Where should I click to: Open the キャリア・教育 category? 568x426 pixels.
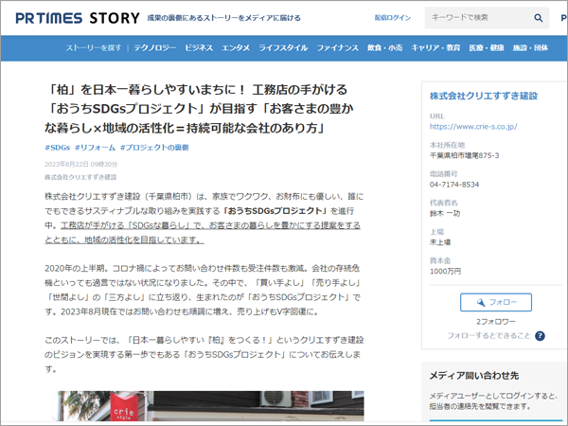[x=435, y=48]
